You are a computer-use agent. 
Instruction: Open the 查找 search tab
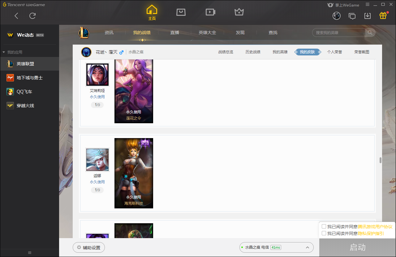point(273,33)
